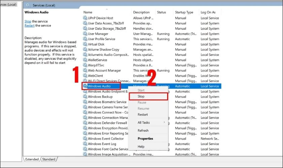Switch to the Extended tab

click(x=32, y=159)
